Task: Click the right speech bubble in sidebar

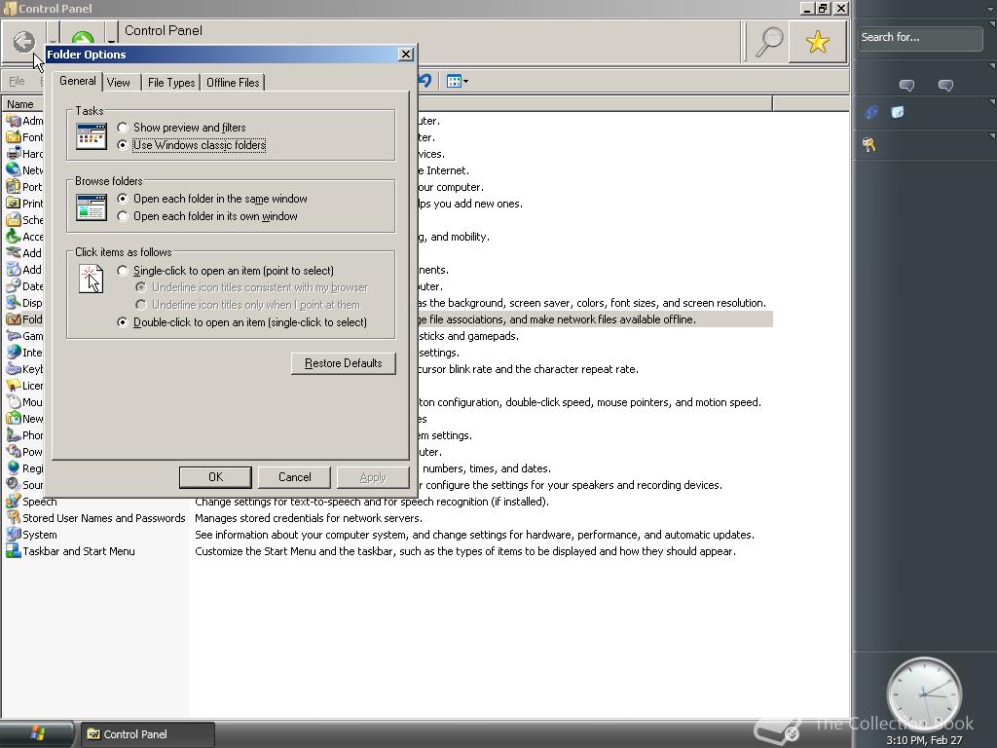Action: 945,86
